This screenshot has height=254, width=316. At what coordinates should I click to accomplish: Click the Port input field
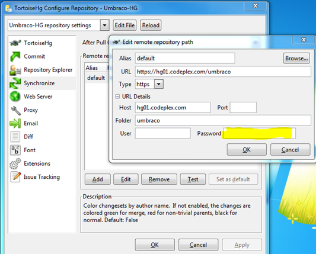pyautogui.click(x=243, y=108)
